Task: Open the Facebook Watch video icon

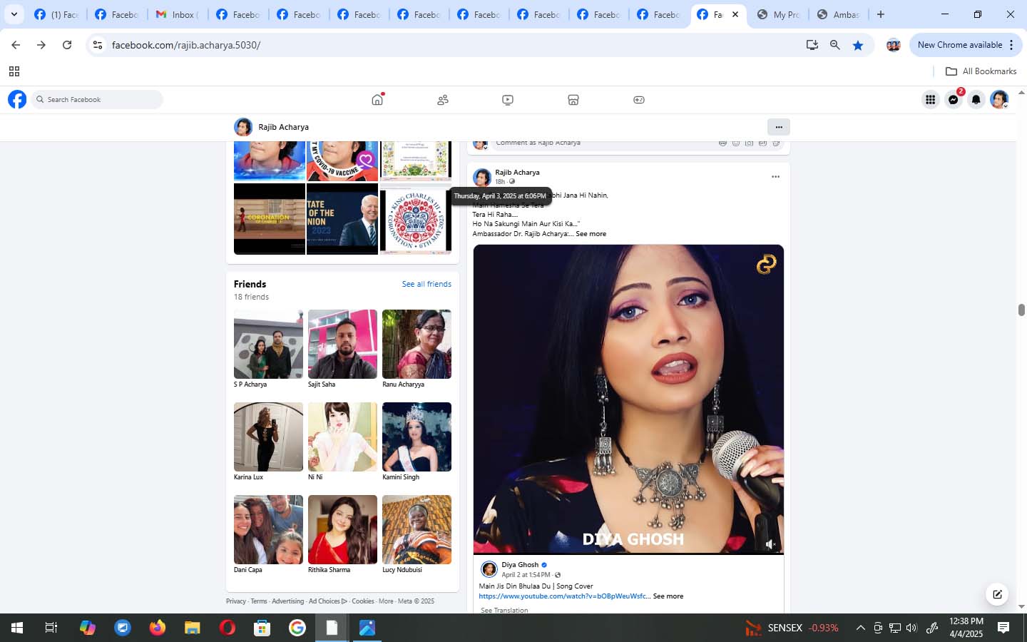Action: point(508,100)
